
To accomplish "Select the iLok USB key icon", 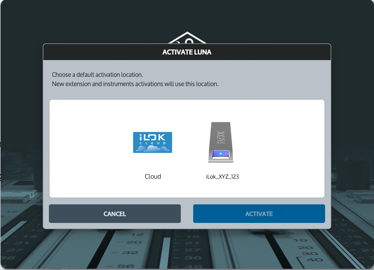I will (x=220, y=142).
